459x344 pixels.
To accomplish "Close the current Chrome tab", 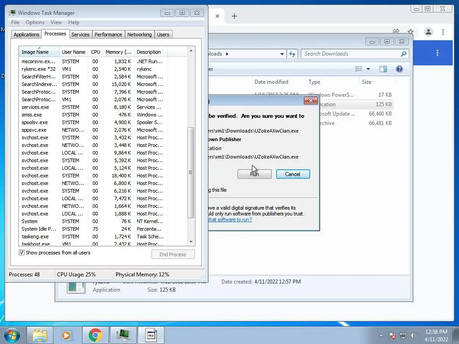I will pos(217,16).
